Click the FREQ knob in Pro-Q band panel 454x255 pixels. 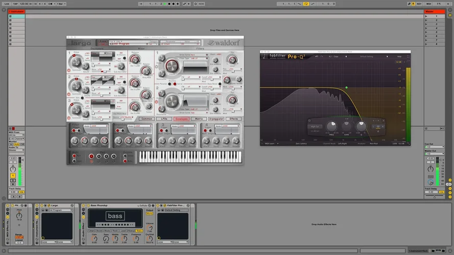pos(331,126)
